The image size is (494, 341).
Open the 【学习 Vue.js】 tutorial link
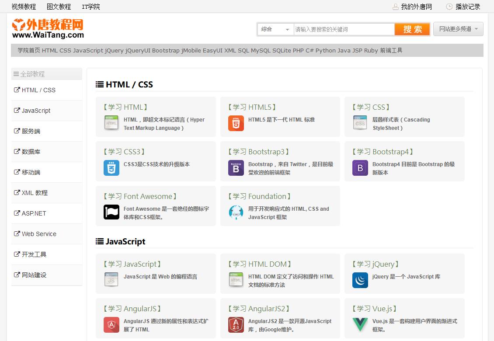pos(374,309)
